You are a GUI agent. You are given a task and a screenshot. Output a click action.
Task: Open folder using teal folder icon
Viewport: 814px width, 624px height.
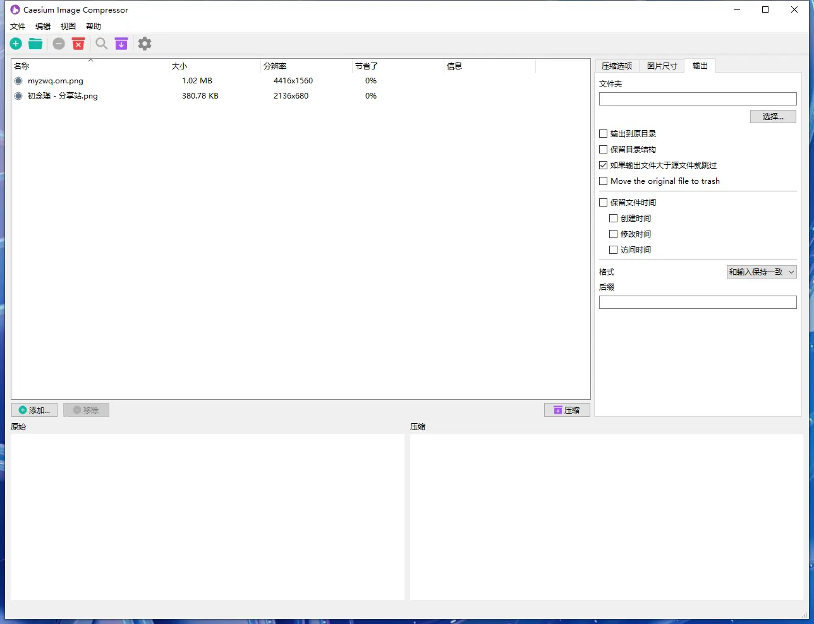click(35, 44)
